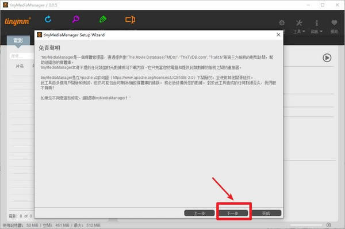Image resolution: width=345 pixels, height=229 pixels.
Task: Click the purple search and scrape icon
Action: coord(76,19)
